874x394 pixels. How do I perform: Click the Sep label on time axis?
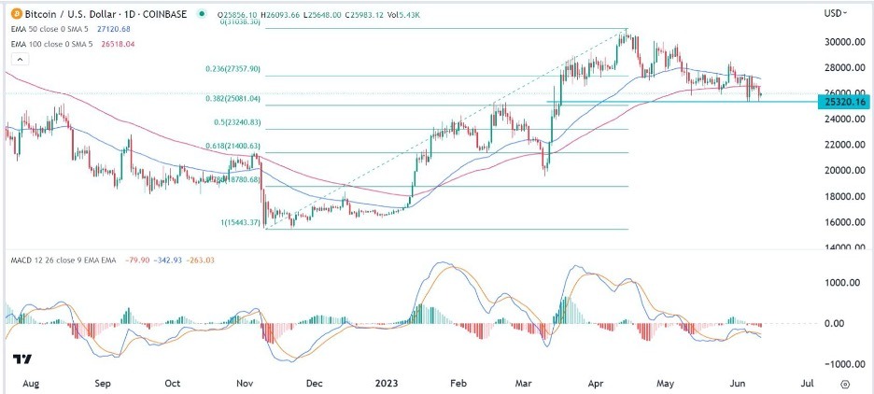click(x=104, y=384)
